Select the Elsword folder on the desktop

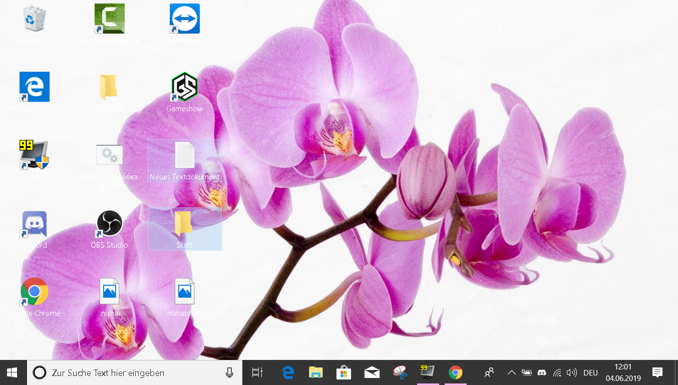point(109,88)
